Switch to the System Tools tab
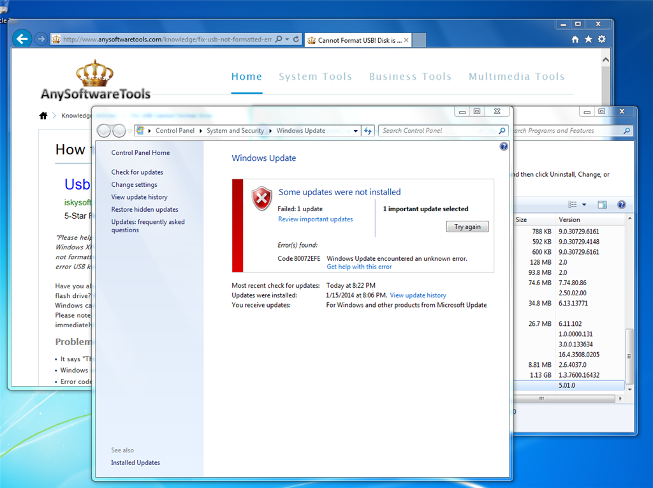The height and width of the screenshot is (488, 653). tap(316, 76)
